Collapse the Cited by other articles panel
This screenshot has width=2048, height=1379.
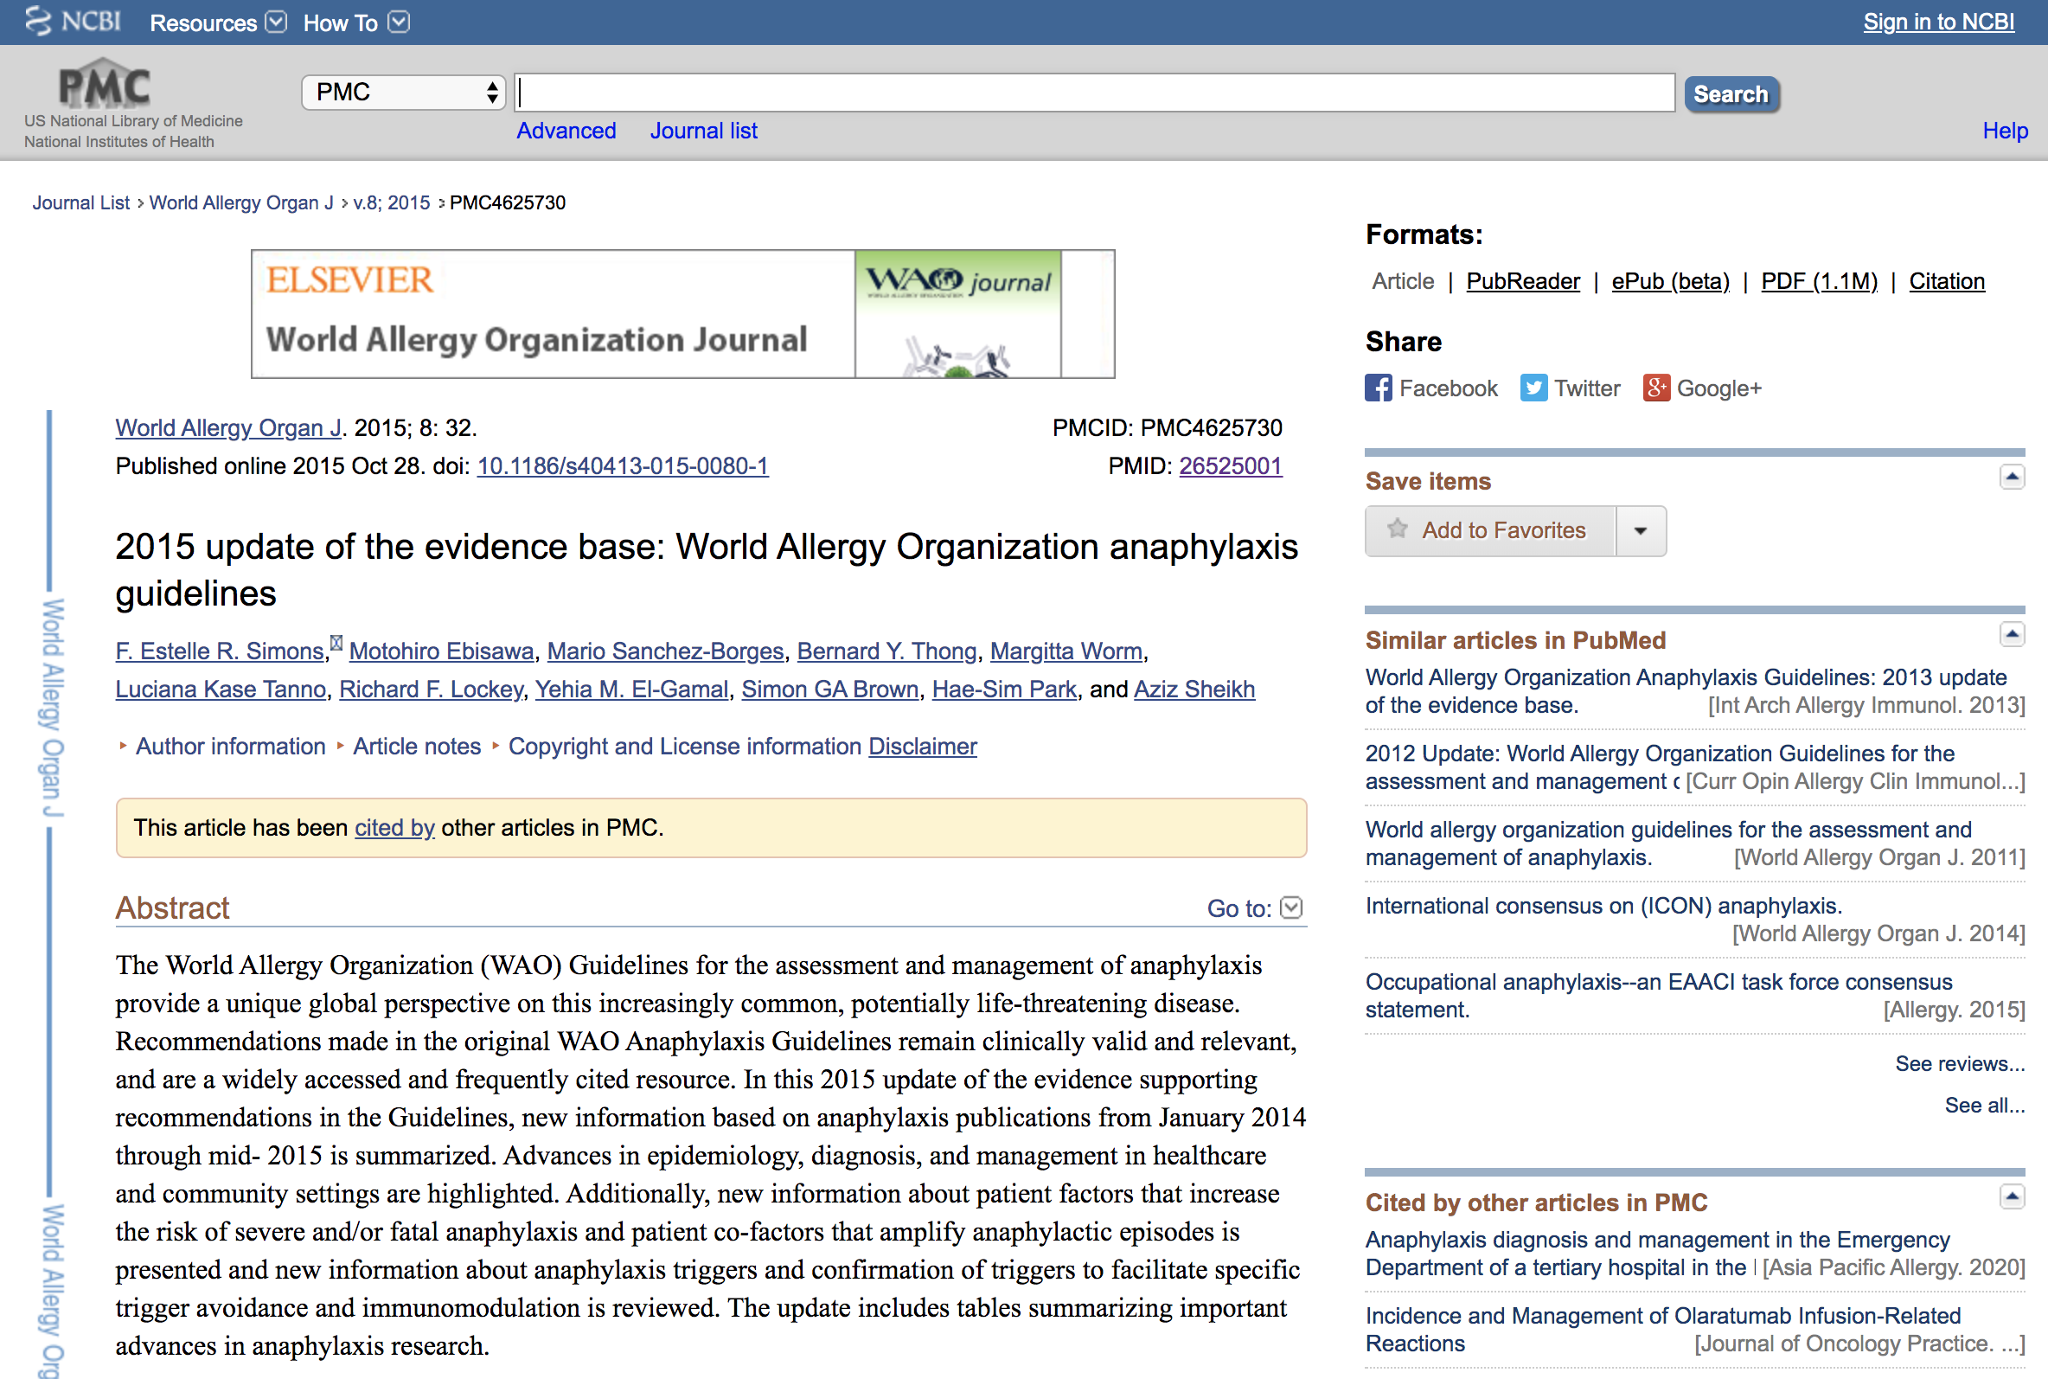(x=2011, y=1197)
